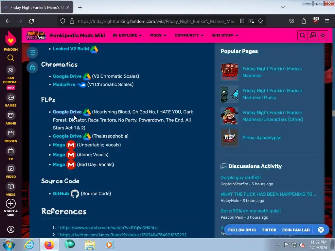
Task: Open the GitHub source code link
Action: point(61,193)
